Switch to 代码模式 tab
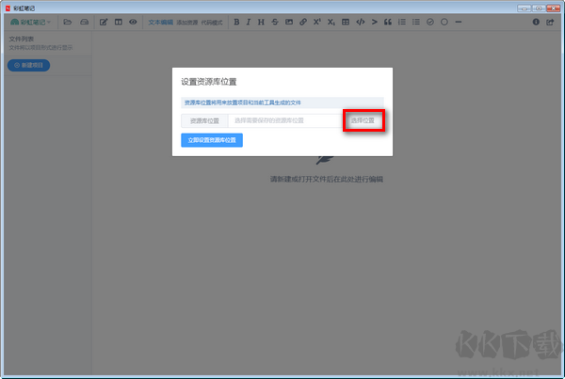The height and width of the screenshot is (379, 565). 212,23
